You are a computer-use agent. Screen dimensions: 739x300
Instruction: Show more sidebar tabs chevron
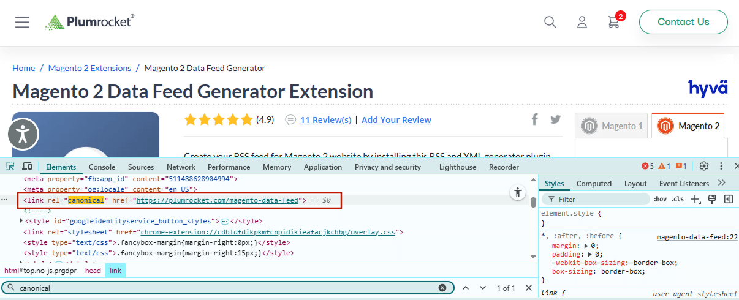(x=721, y=183)
